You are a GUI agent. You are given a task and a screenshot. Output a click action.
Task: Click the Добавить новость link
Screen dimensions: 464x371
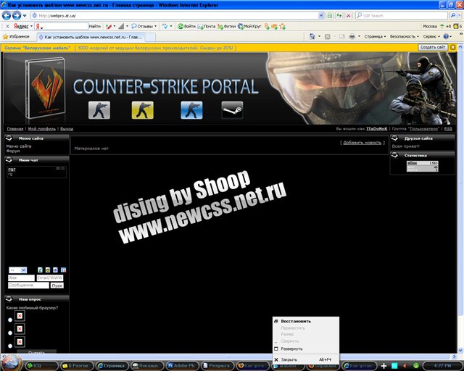tap(362, 143)
